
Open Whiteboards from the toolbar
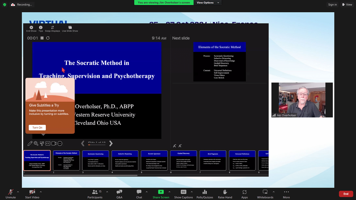[265, 192]
